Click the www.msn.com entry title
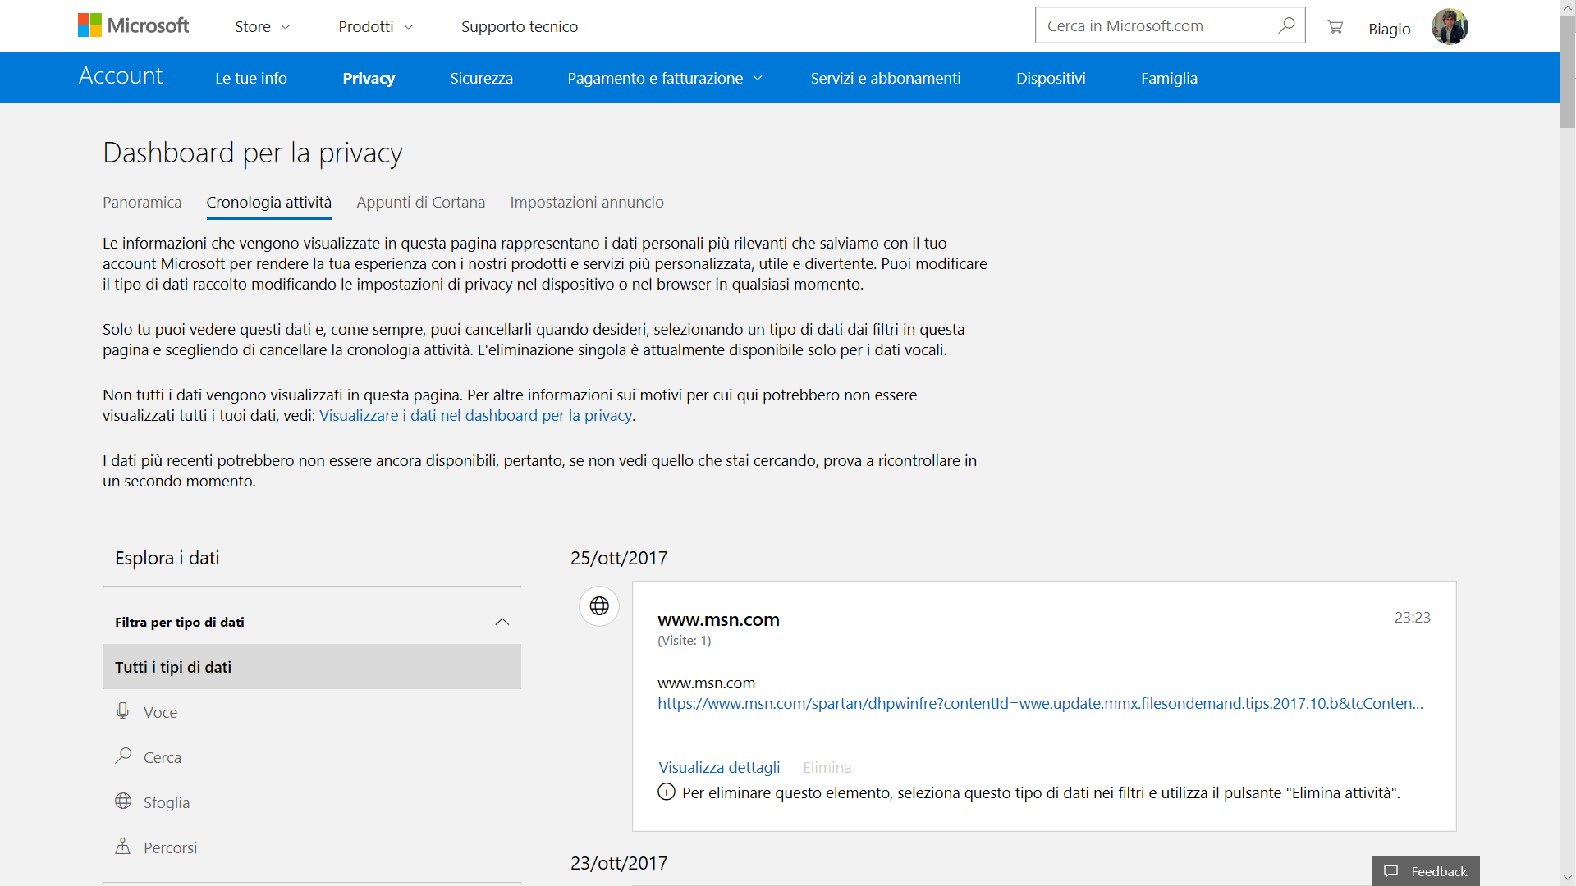Screen dimensions: 1576x886 click(718, 619)
